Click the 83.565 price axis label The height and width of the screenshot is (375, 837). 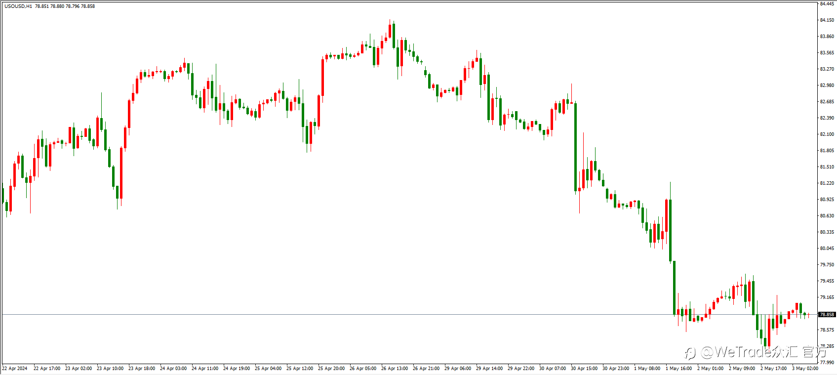coord(827,53)
